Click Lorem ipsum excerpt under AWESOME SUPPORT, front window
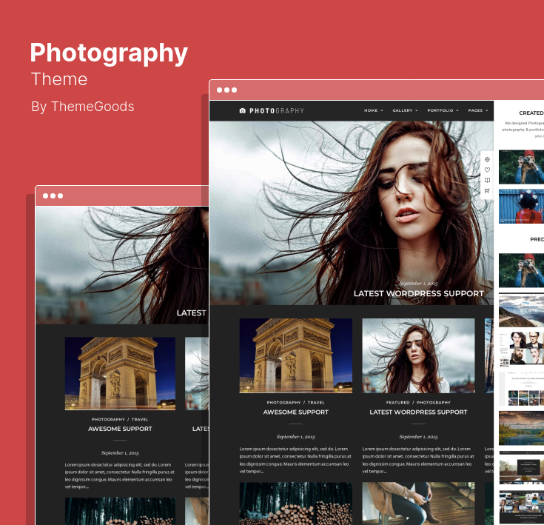The height and width of the screenshot is (525, 544). coord(295,460)
